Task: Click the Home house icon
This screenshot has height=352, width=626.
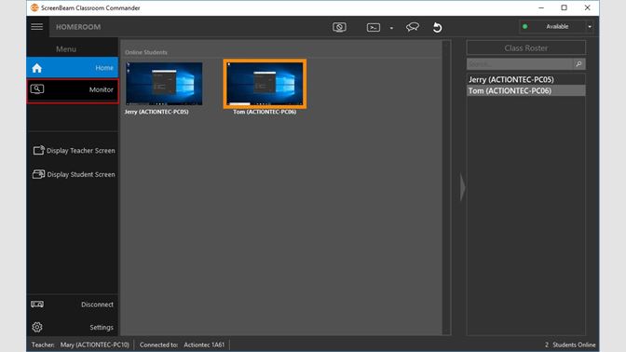Action: [x=37, y=68]
